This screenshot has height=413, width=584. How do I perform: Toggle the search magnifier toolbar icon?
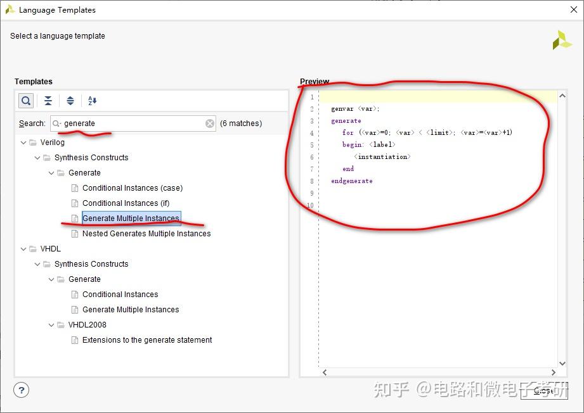click(25, 101)
